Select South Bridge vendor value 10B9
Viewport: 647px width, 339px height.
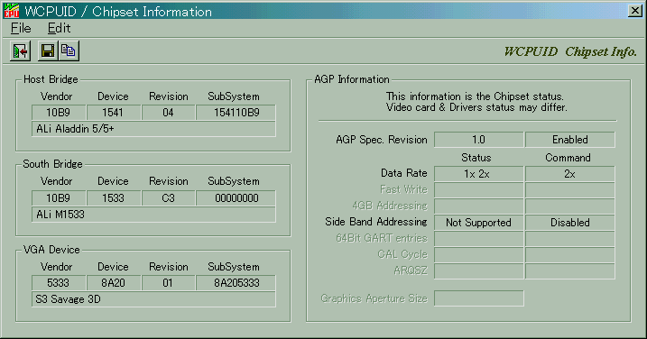pyautogui.click(x=59, y=198)
